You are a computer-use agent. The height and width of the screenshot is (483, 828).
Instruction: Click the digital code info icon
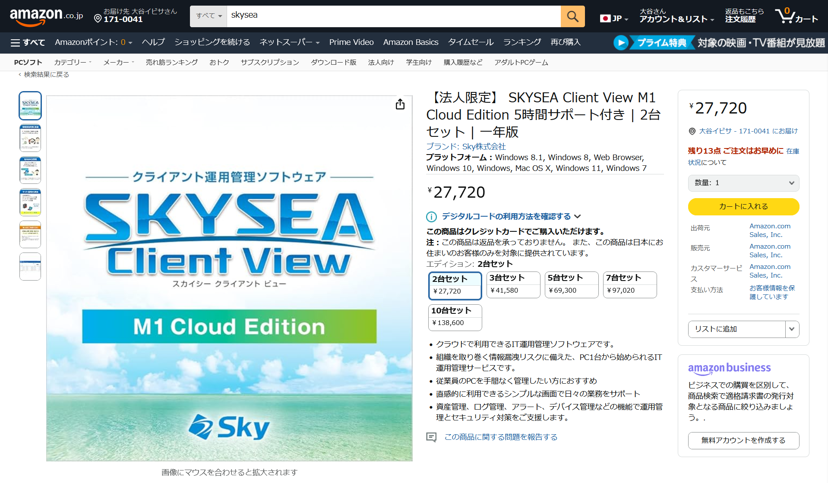point(431,217)
